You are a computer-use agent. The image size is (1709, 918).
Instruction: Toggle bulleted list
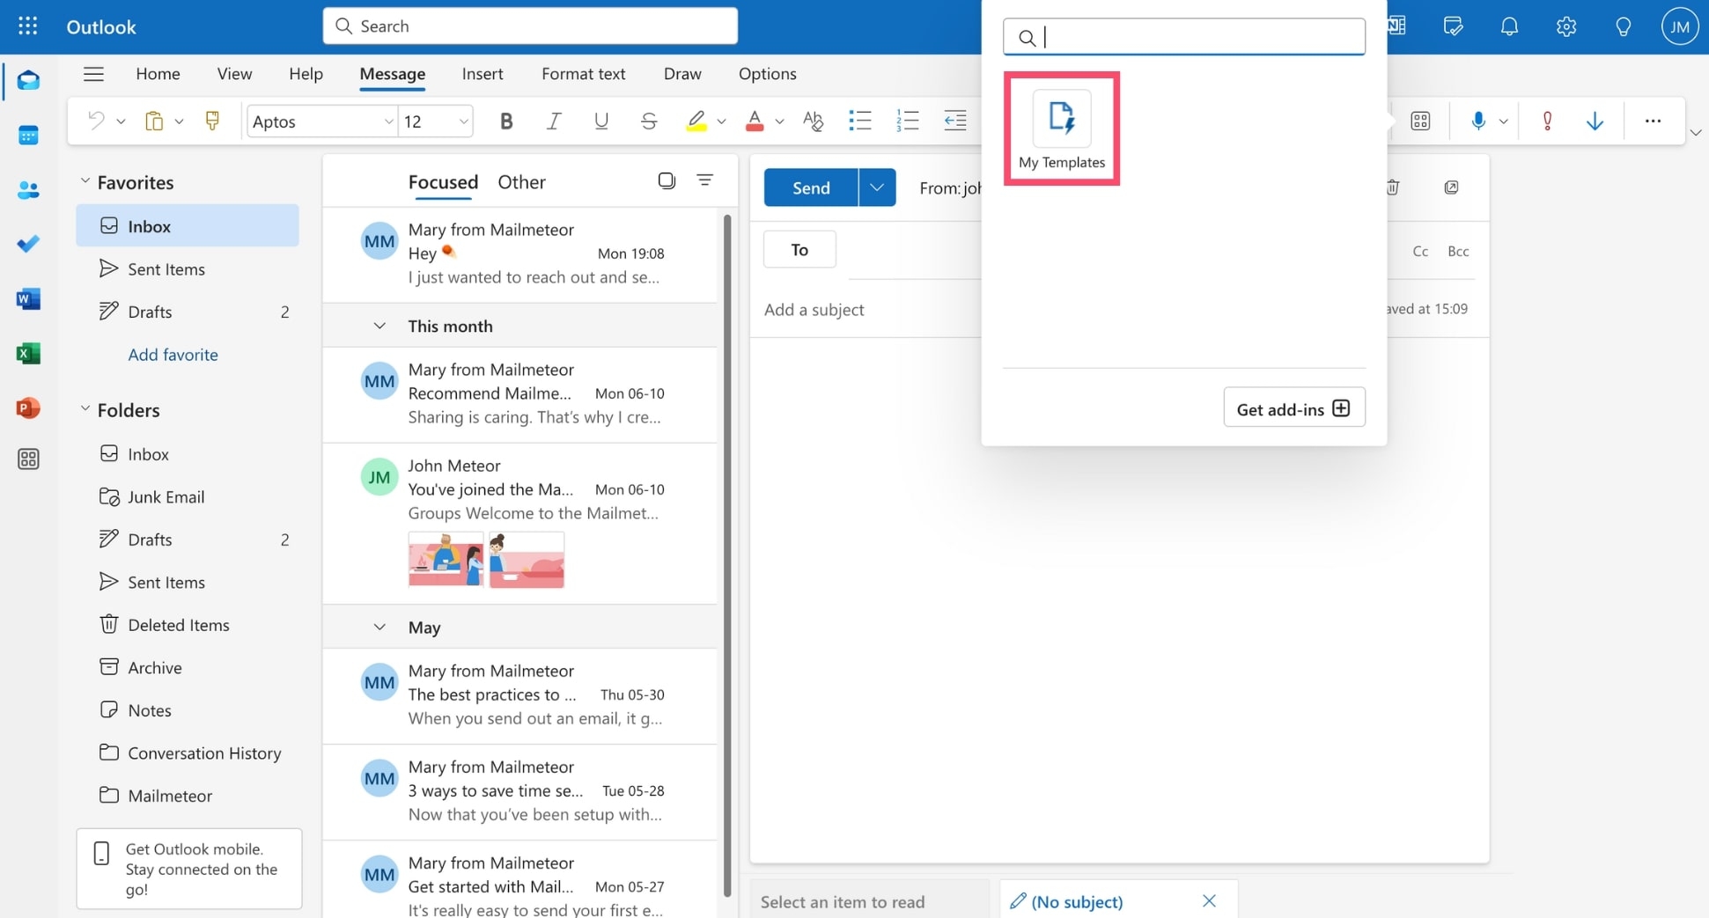point(860,121)
